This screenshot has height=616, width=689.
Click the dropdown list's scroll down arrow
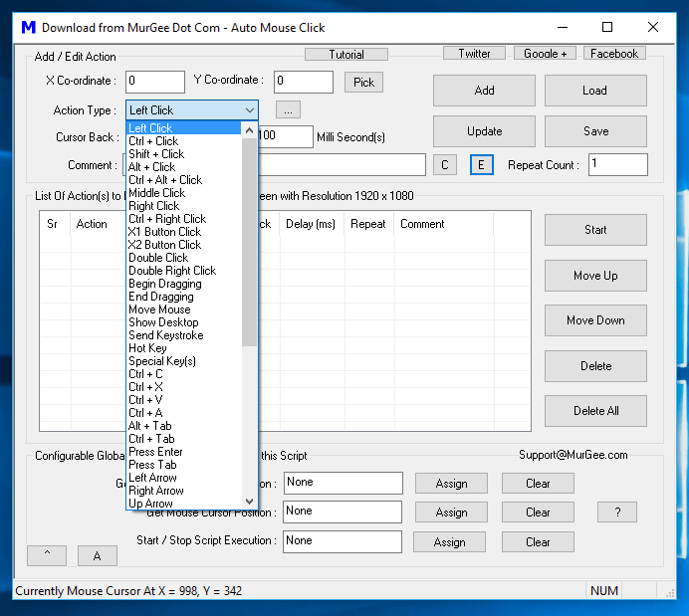coord(249,501)
